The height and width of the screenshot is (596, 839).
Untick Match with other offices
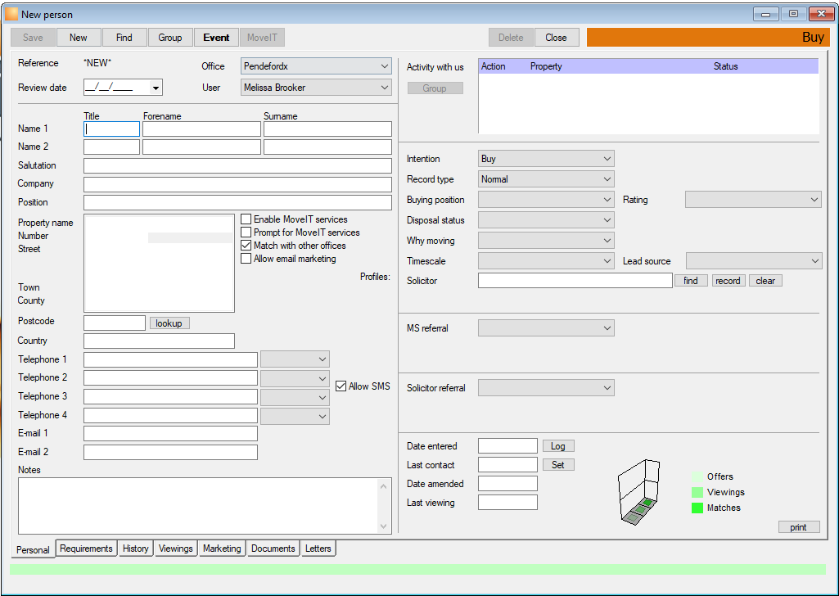(246, 246)
